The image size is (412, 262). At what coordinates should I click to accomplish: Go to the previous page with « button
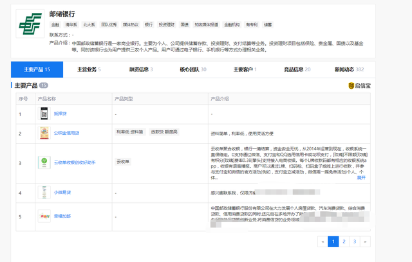tap(323, 241)
